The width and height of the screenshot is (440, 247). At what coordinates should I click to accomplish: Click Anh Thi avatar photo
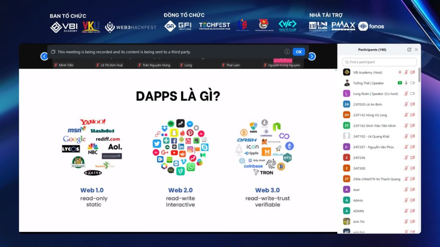pyautogui.click(x=347, y=221)
